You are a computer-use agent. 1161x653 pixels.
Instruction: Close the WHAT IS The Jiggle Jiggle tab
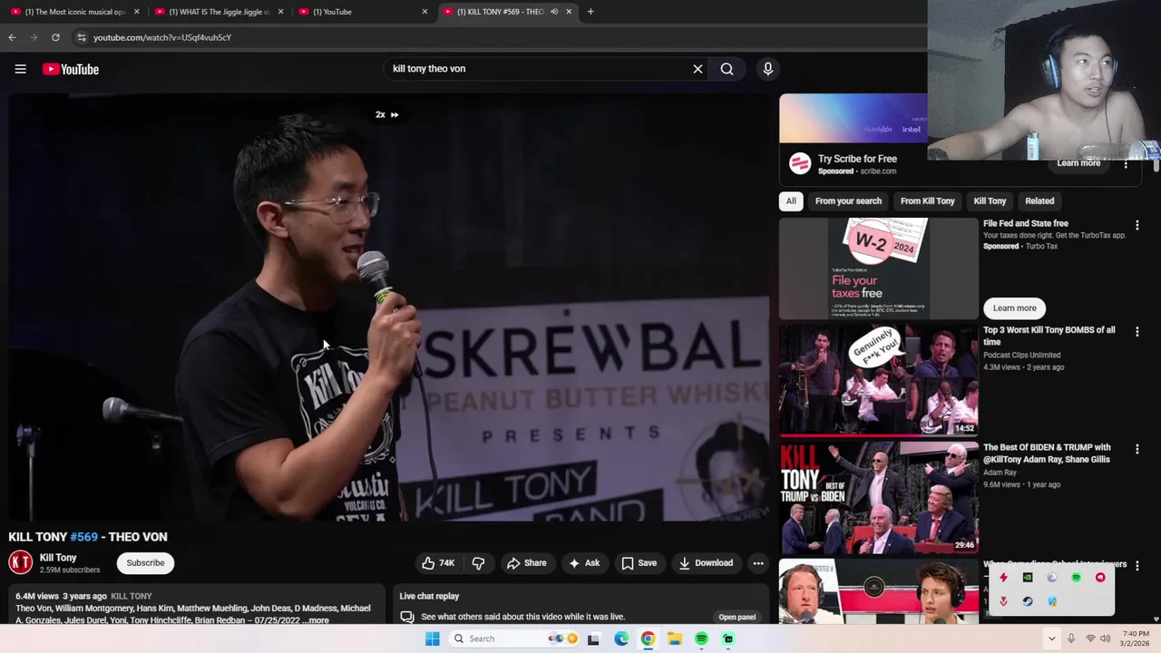tap(280, 12)
